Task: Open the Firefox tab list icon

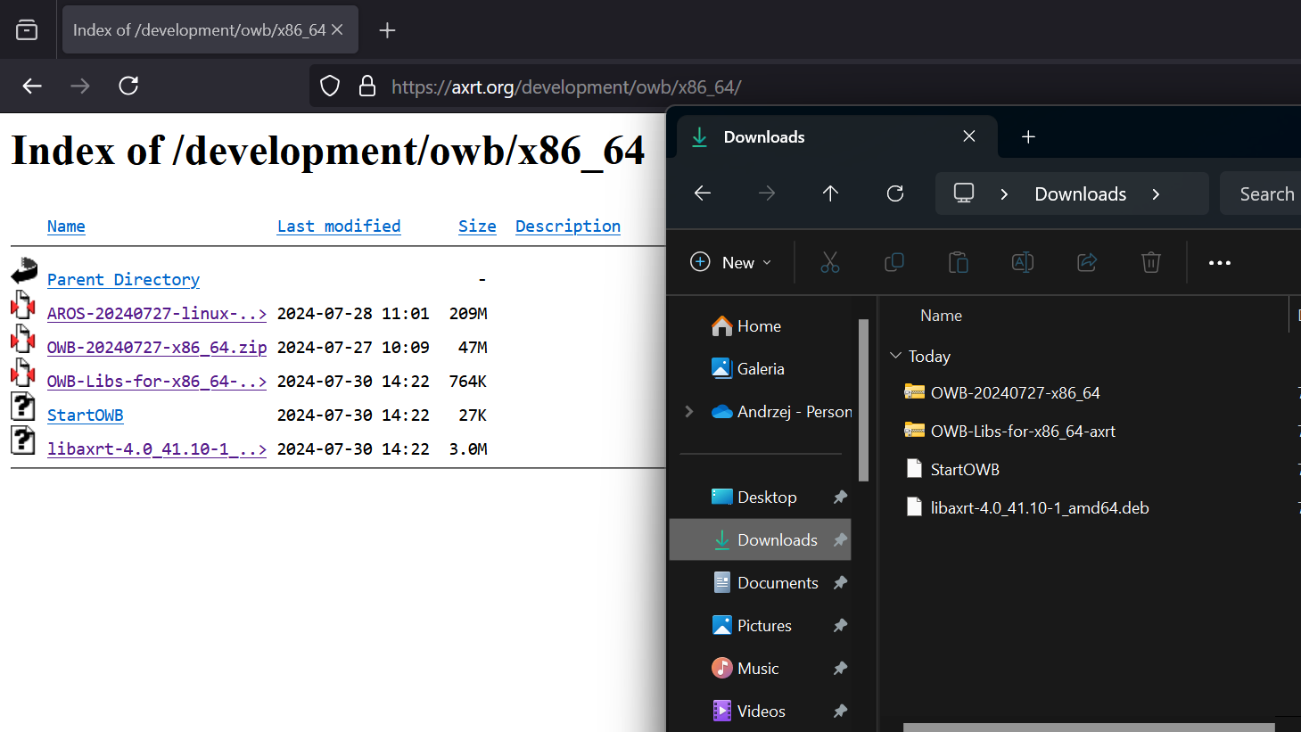Action: click(27, 30)
